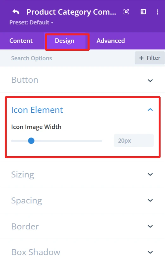Click the plus icon on Filter
The height and width of the screenshot is (263, 165).
[141, 58]
